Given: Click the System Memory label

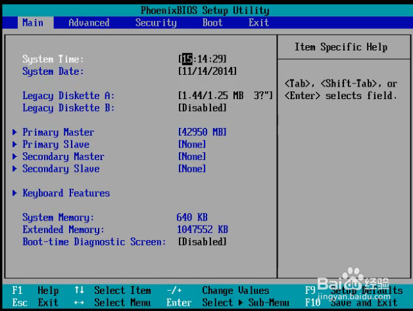Looking at the screenshot, I should (59, 218).
